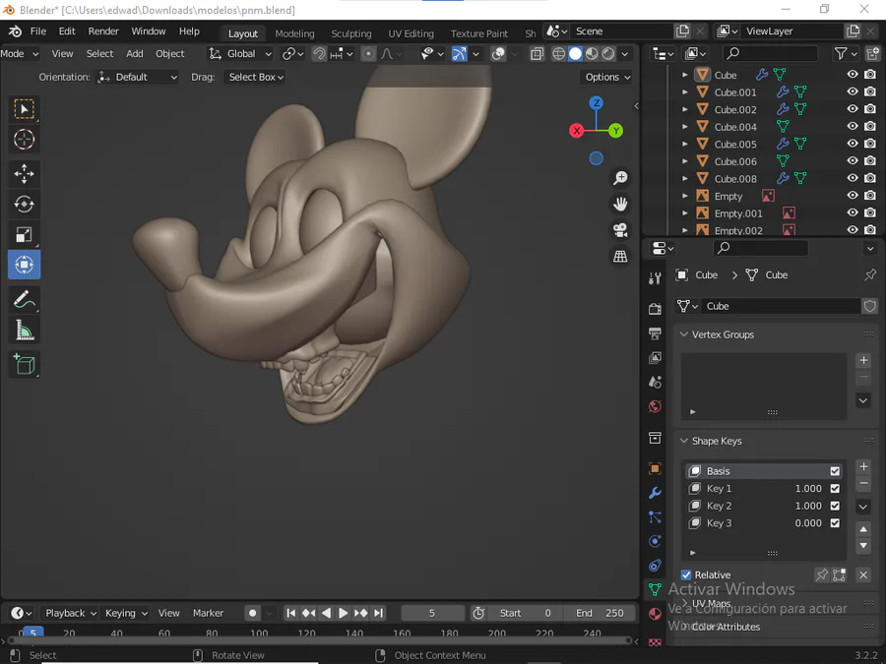Move the shape key up arrow
This screenshot has width=886, height=664.
[x=863, y=529]
